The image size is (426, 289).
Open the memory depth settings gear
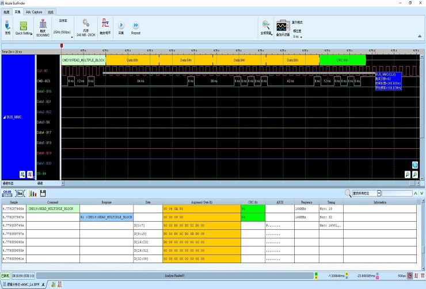click(x=86, y=24)
